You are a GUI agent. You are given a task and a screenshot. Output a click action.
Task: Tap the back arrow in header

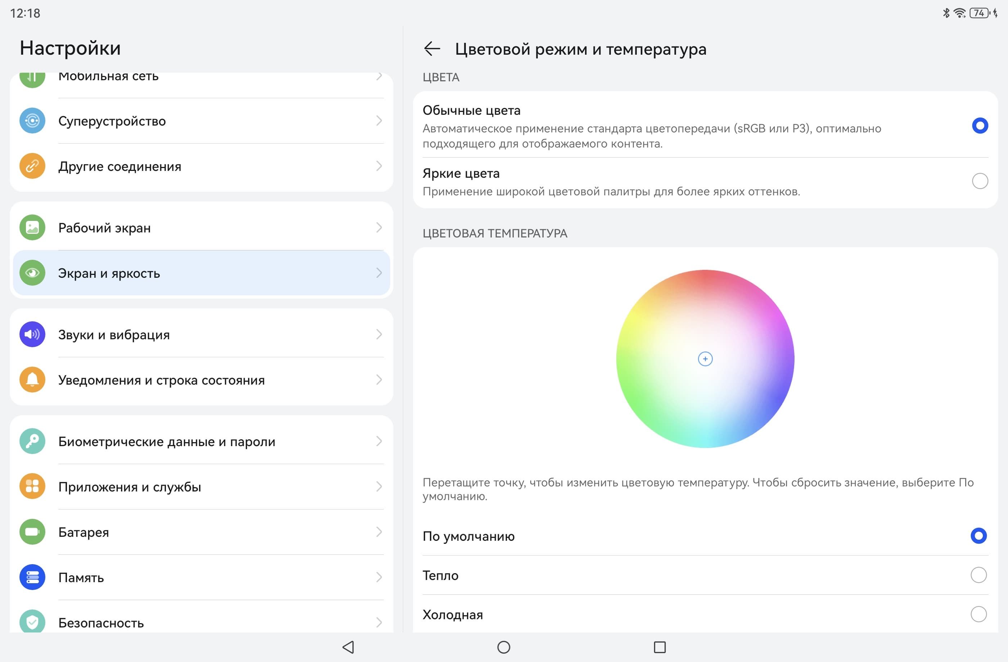tap(432, 49)
